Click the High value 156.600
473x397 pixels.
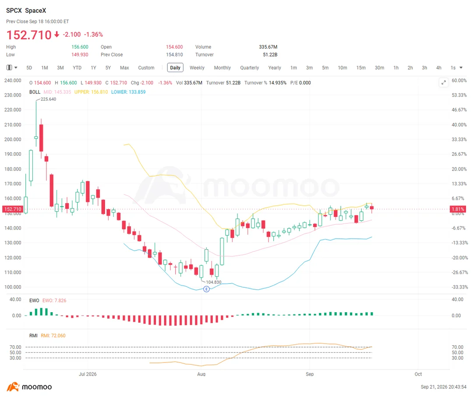pos(80,47)
